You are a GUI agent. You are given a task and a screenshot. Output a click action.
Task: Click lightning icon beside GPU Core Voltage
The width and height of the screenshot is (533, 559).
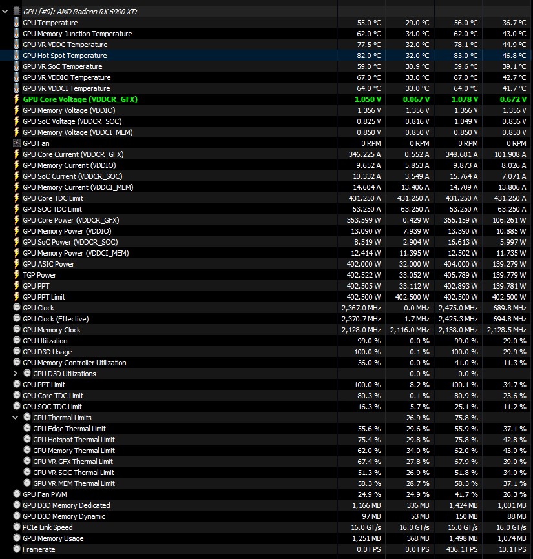(x=16, y=99)
